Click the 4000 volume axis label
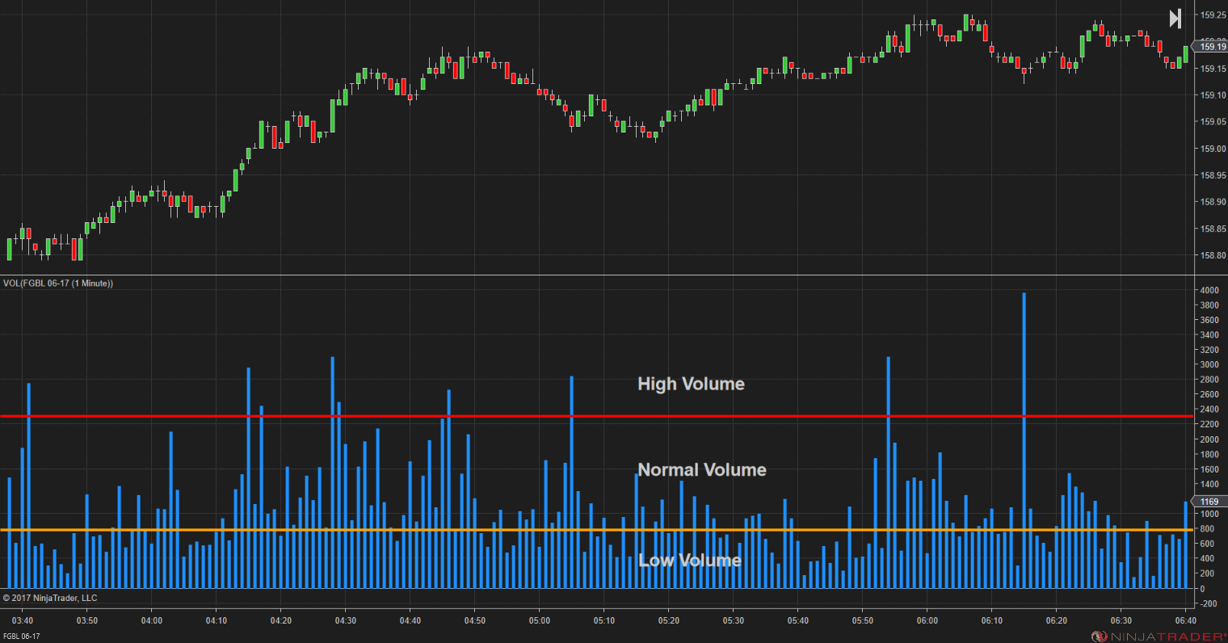Viewport: 1228px width, 643px height. (x=1209, y=291)
